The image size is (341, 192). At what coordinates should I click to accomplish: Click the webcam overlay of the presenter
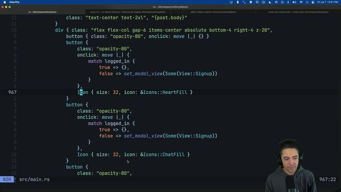[x=290, y=166]
